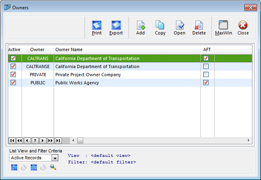Click the first grayed refresh arrows icon
This screenshot has width=261, height=180.
[x=24, y=167]
